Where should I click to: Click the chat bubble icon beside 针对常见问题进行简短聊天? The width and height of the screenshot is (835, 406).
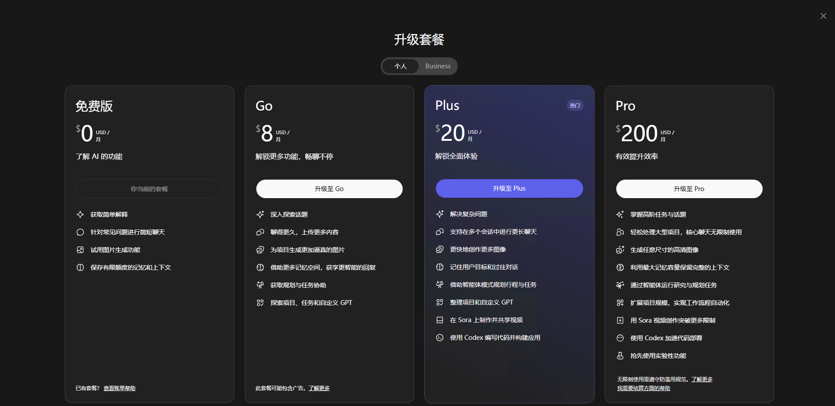(80, 232)
